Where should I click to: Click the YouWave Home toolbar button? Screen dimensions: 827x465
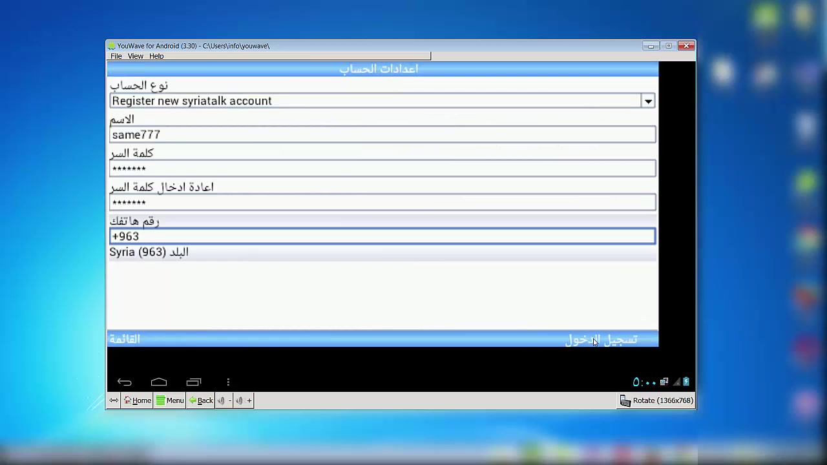[137, 400]
